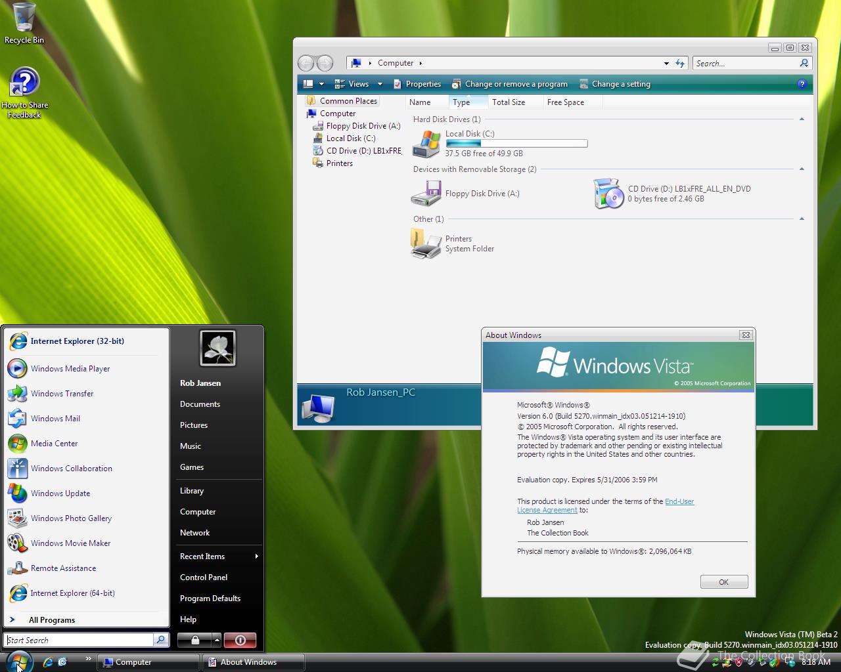Open End-User License Agreement link
This screenshot has height=672, width=841.
click(606, 506)
